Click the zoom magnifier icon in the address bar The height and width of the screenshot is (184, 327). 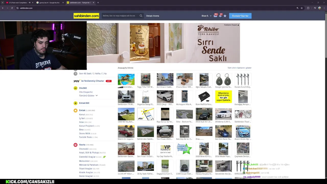tap(297, 8)
